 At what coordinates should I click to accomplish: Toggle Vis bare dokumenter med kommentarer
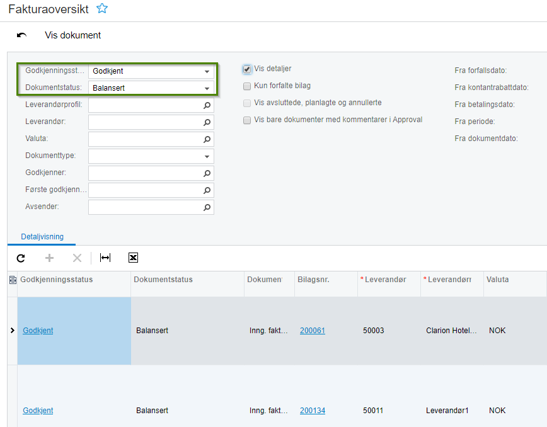coord(247,120)
